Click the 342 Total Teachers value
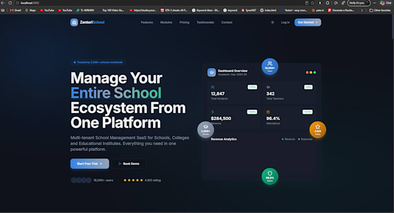The height and width of the screenshot is (213, 394). (x=271, y=93)
